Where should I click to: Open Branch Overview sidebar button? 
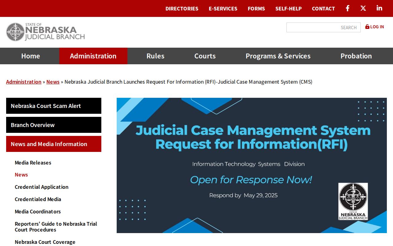coord(54,125)
